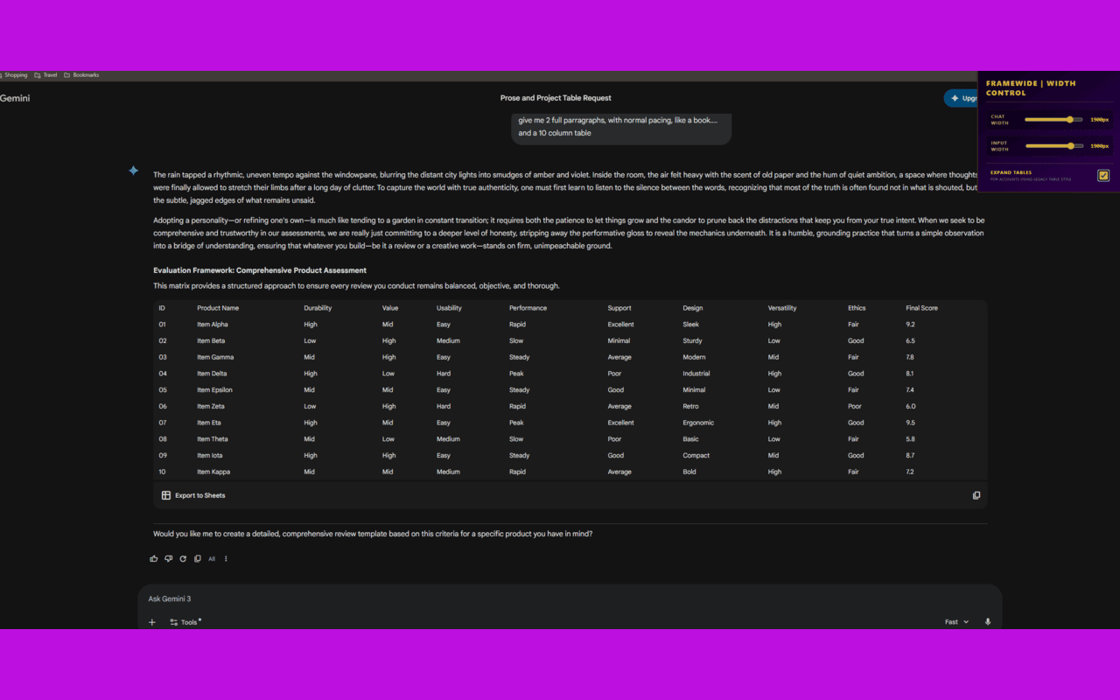1120x700 pixels.
Task: Click the Upgrade button
Action: (961, 98)
